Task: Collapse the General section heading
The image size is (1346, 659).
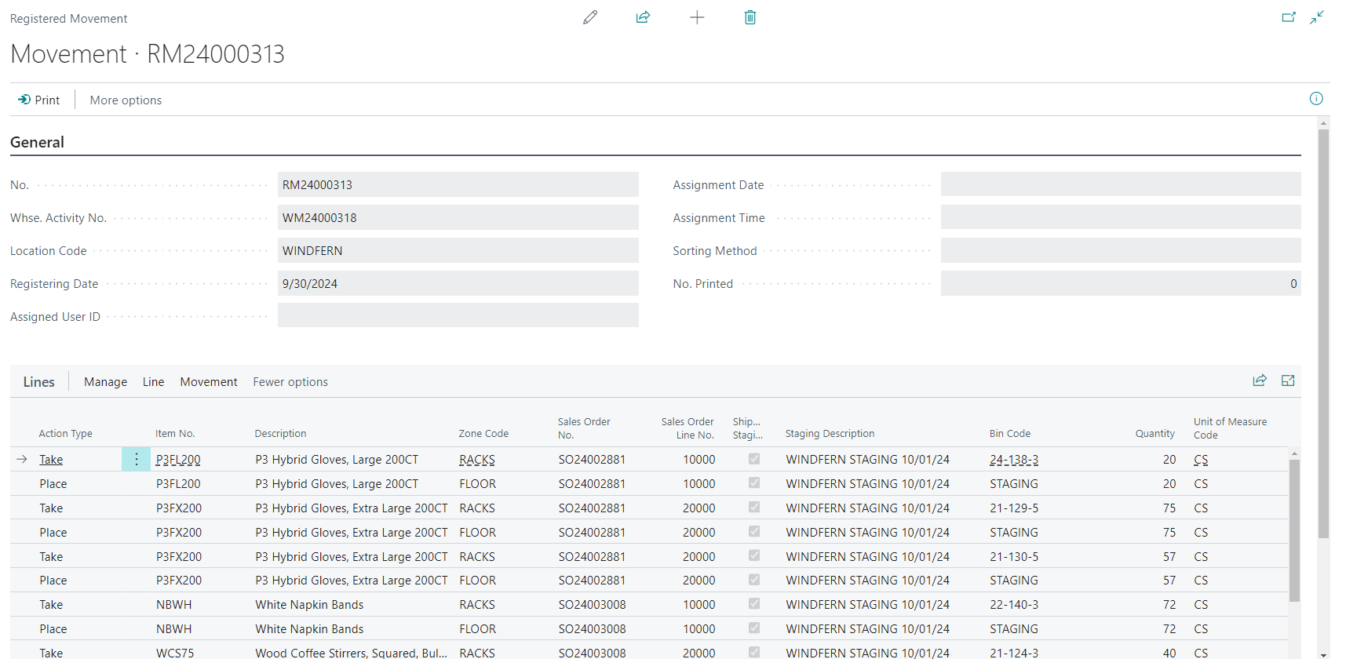Action: tap(37, 142)
